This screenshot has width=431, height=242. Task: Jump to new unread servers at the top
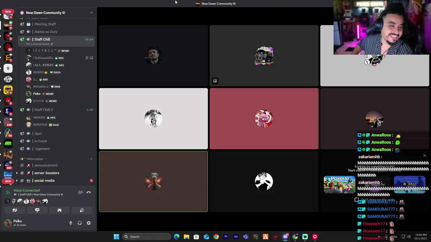pos(8,12)
